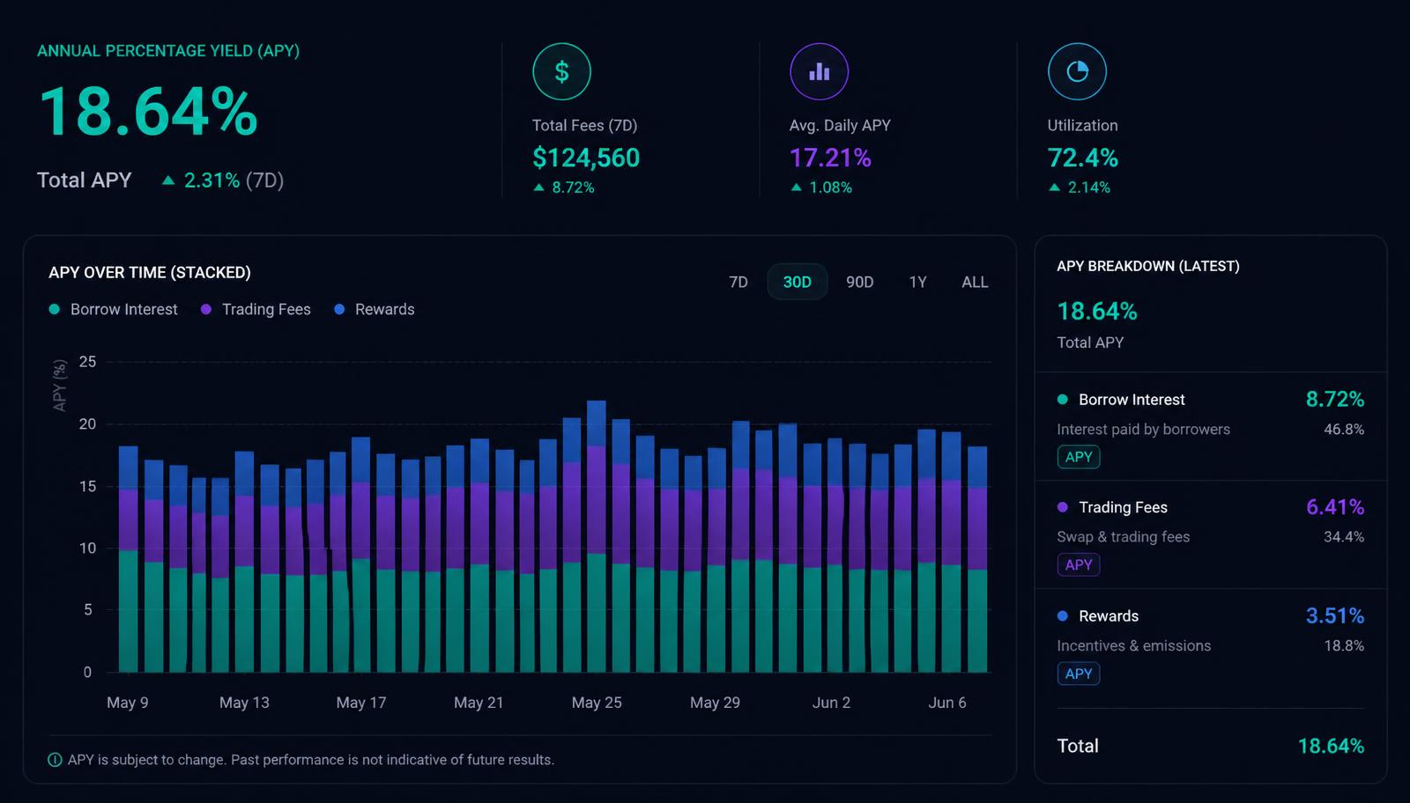This screenshot has width=1410, height=803.
Task: Click the 'ANNUAL PERCENTAGE YIELD (APY)' title
Action: (x=168, y=51)
